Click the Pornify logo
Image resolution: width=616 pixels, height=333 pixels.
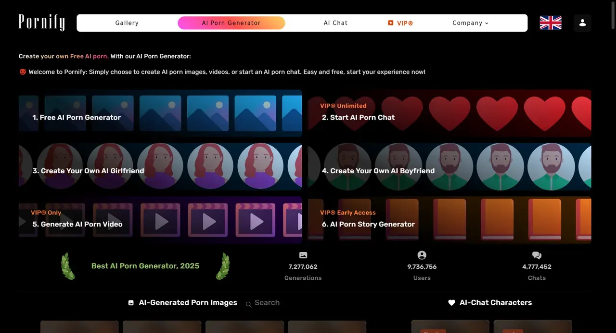(41, 22)
